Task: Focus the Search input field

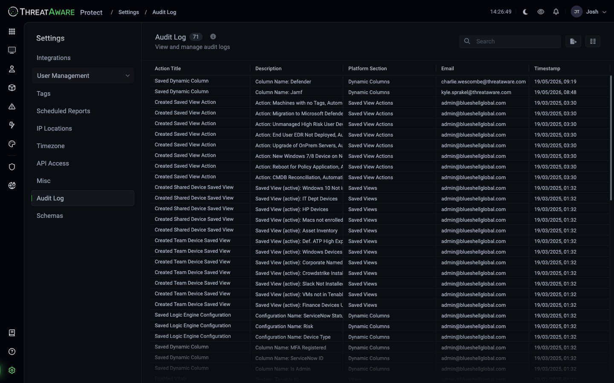Action: pos(510,41)
